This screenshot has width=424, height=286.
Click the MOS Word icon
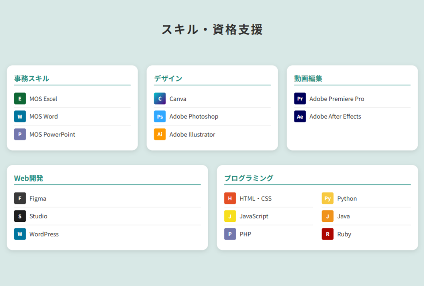tap(20, 116)
